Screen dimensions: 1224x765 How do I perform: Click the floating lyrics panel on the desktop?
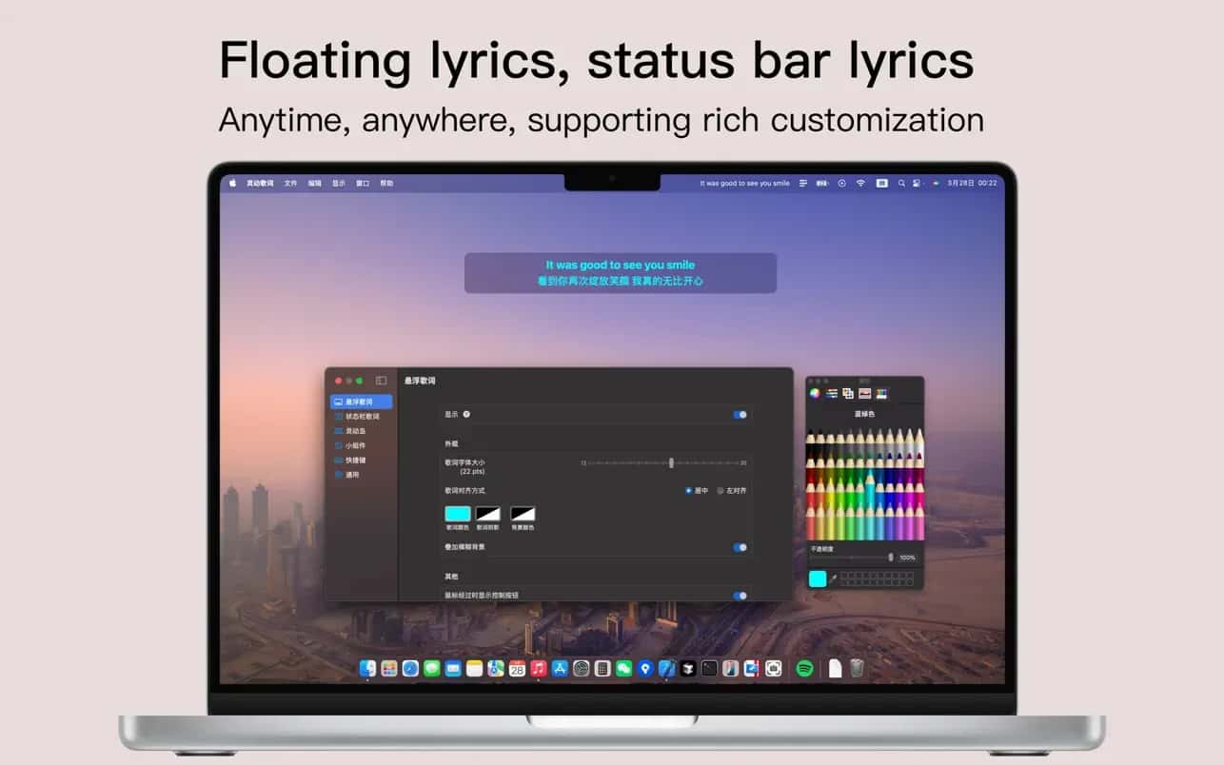coord(621,273)
